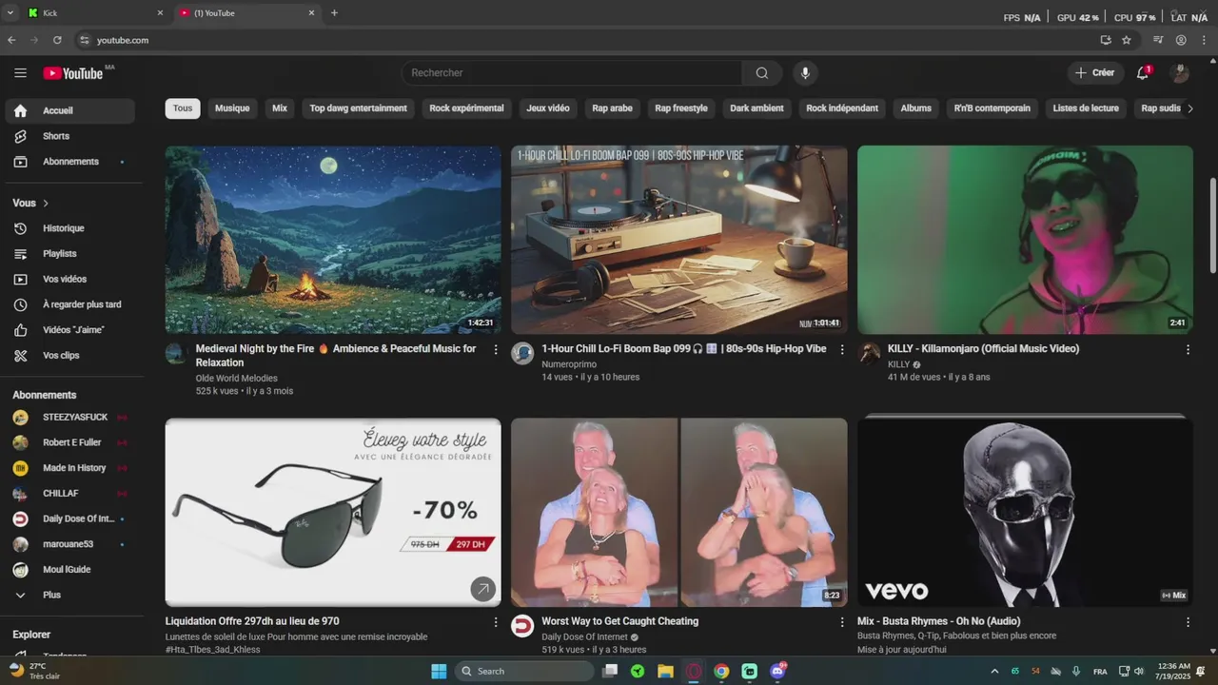Viewport: 1218px width, 685px height.
Task: Open Olde World Melodies channel avatar
Action: (x=176, y=354)
